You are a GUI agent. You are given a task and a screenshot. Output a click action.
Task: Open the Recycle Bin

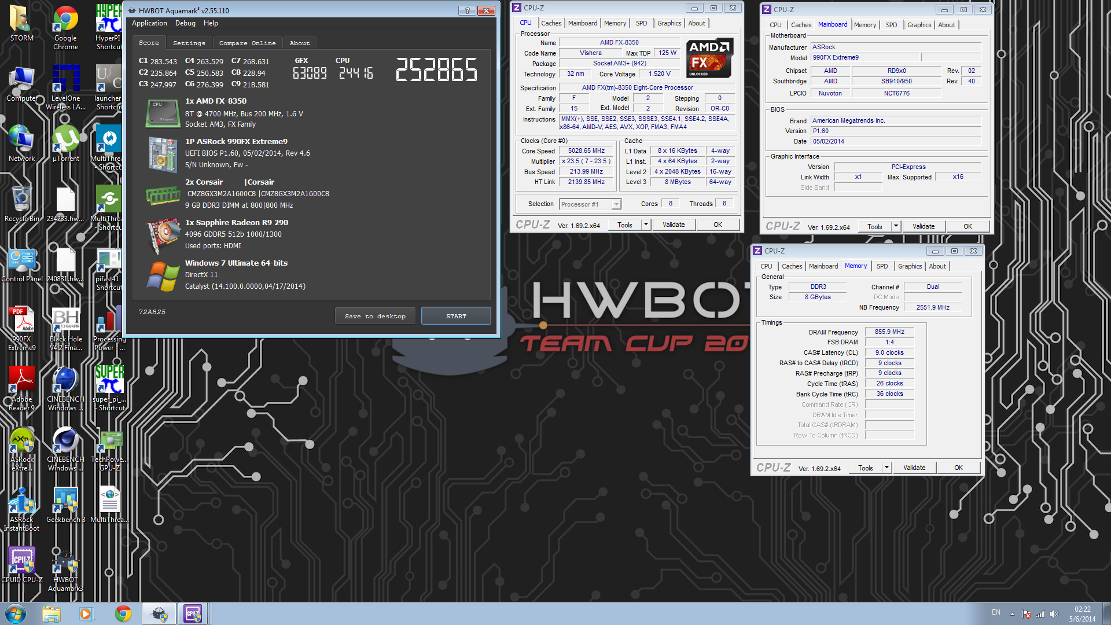pos(21,204)
